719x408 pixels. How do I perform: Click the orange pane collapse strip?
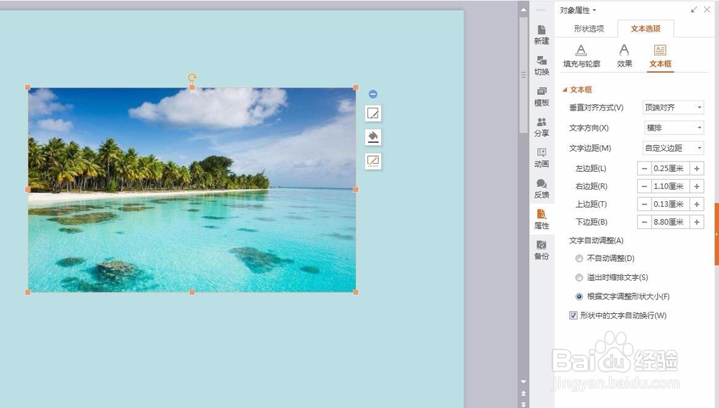[x=716, y=234]
